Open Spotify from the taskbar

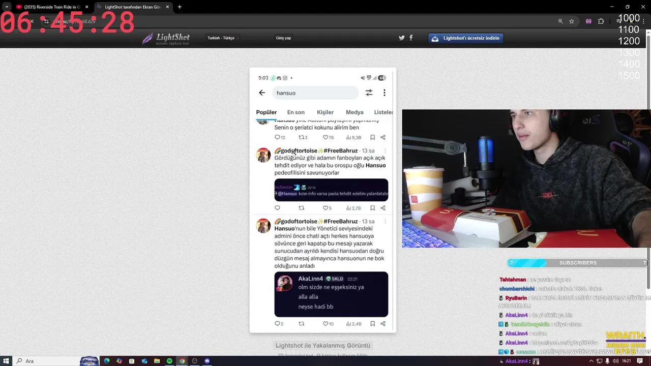(169, 361)
